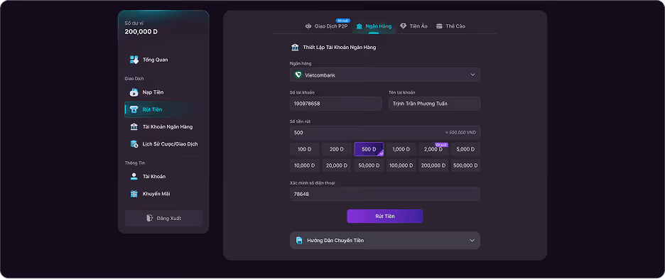Click the Vietcombank logo icon
The image size is (665, 279).
coord(298,75)
